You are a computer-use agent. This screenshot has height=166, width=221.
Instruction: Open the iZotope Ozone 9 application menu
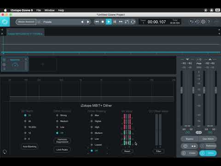[22, 10]
